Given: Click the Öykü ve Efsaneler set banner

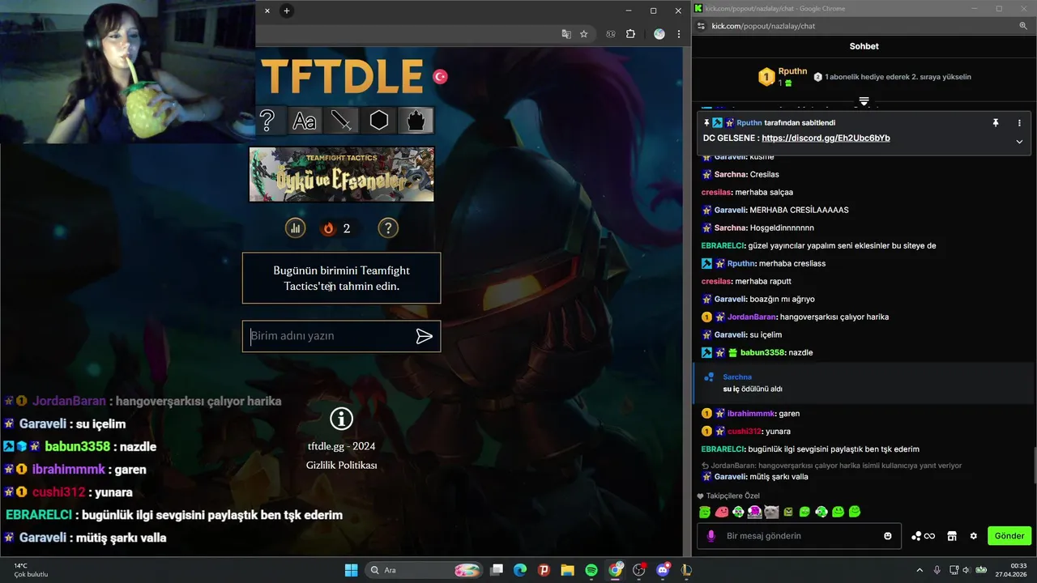Looking at the screenshot, I should point(341,174).
